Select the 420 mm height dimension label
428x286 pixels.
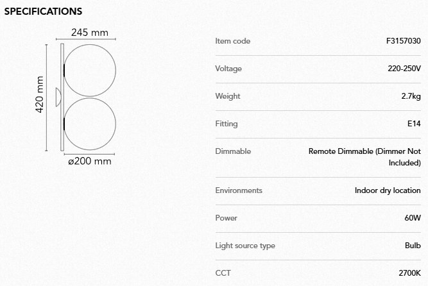click(39, 96)
